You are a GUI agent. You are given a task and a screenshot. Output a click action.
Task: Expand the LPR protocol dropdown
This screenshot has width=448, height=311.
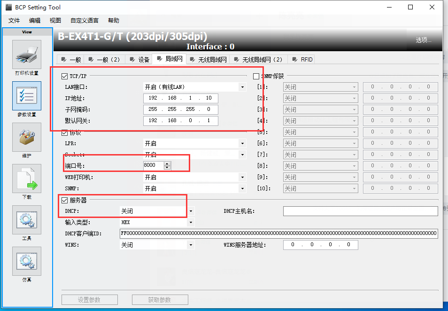coord(242,143)
